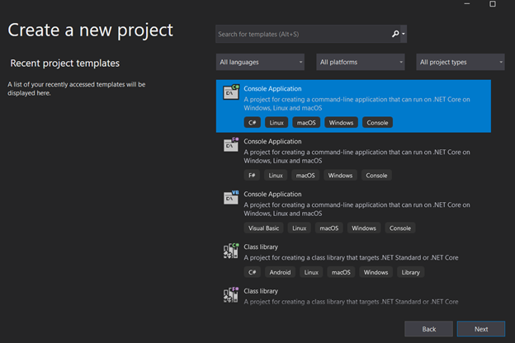The height and width of the screenshot is (343, 515).
Task: Click the F# Console Application description text
Action: [x=357, y=156]
